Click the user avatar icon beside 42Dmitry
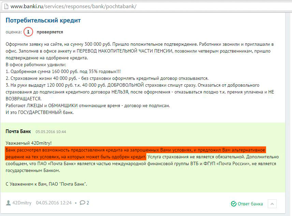Image resolution: width=292 pixels, height=216 pixels. (9, 203)
